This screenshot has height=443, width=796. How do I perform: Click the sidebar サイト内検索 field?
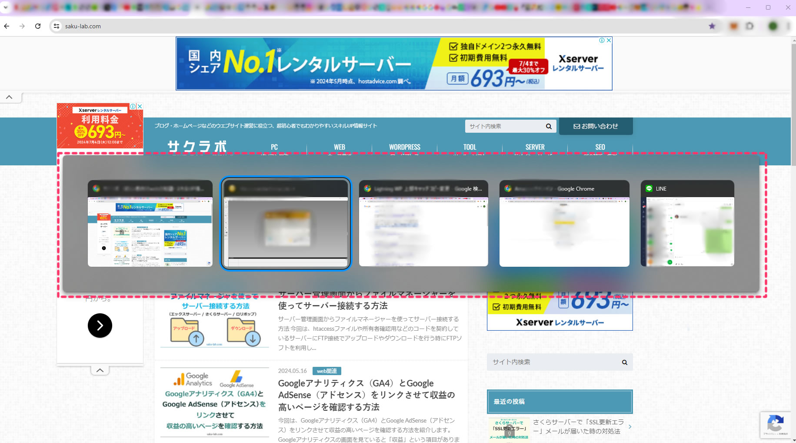[x=552, y=362]
